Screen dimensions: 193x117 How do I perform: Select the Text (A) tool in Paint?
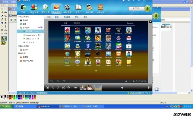click(x=5, y=23)
